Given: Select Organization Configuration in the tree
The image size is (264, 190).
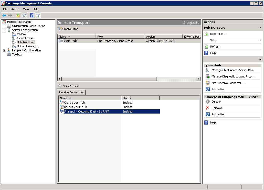Looking at the screenshot, I should (x=29, y=26).
